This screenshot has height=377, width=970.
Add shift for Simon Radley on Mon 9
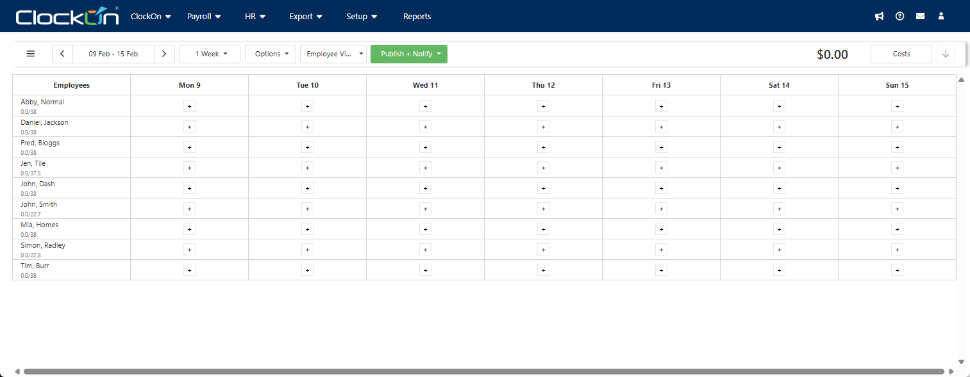click(189, 250)
